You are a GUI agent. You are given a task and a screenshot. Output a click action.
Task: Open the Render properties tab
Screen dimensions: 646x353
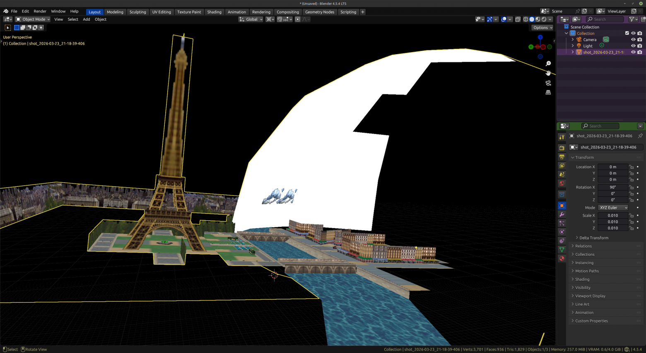562,148
